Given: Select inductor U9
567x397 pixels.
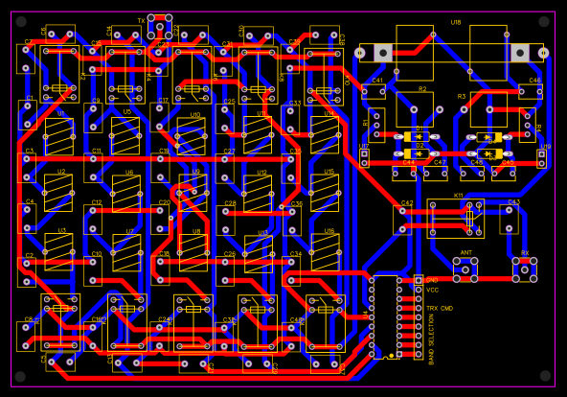Looking at the screenshot, I should (193, 193).
